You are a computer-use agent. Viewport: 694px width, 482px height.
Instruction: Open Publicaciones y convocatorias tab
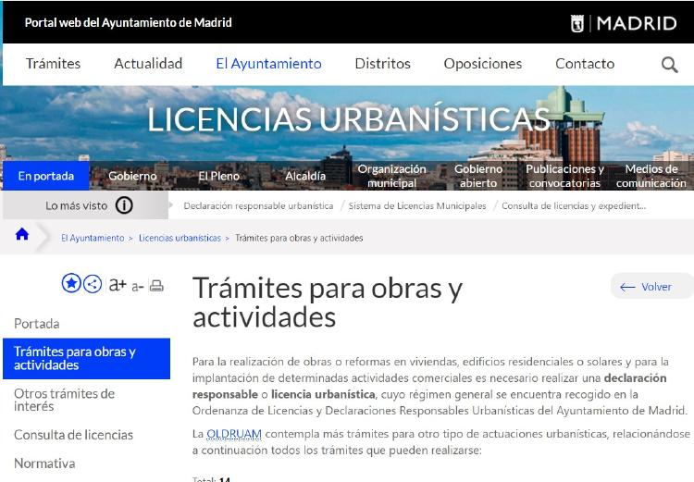point(564,176)
